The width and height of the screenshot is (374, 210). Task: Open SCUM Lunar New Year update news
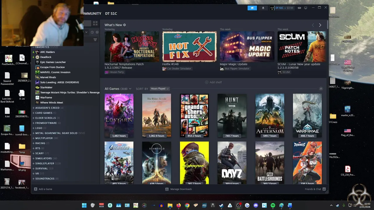(x=302, y=47)
